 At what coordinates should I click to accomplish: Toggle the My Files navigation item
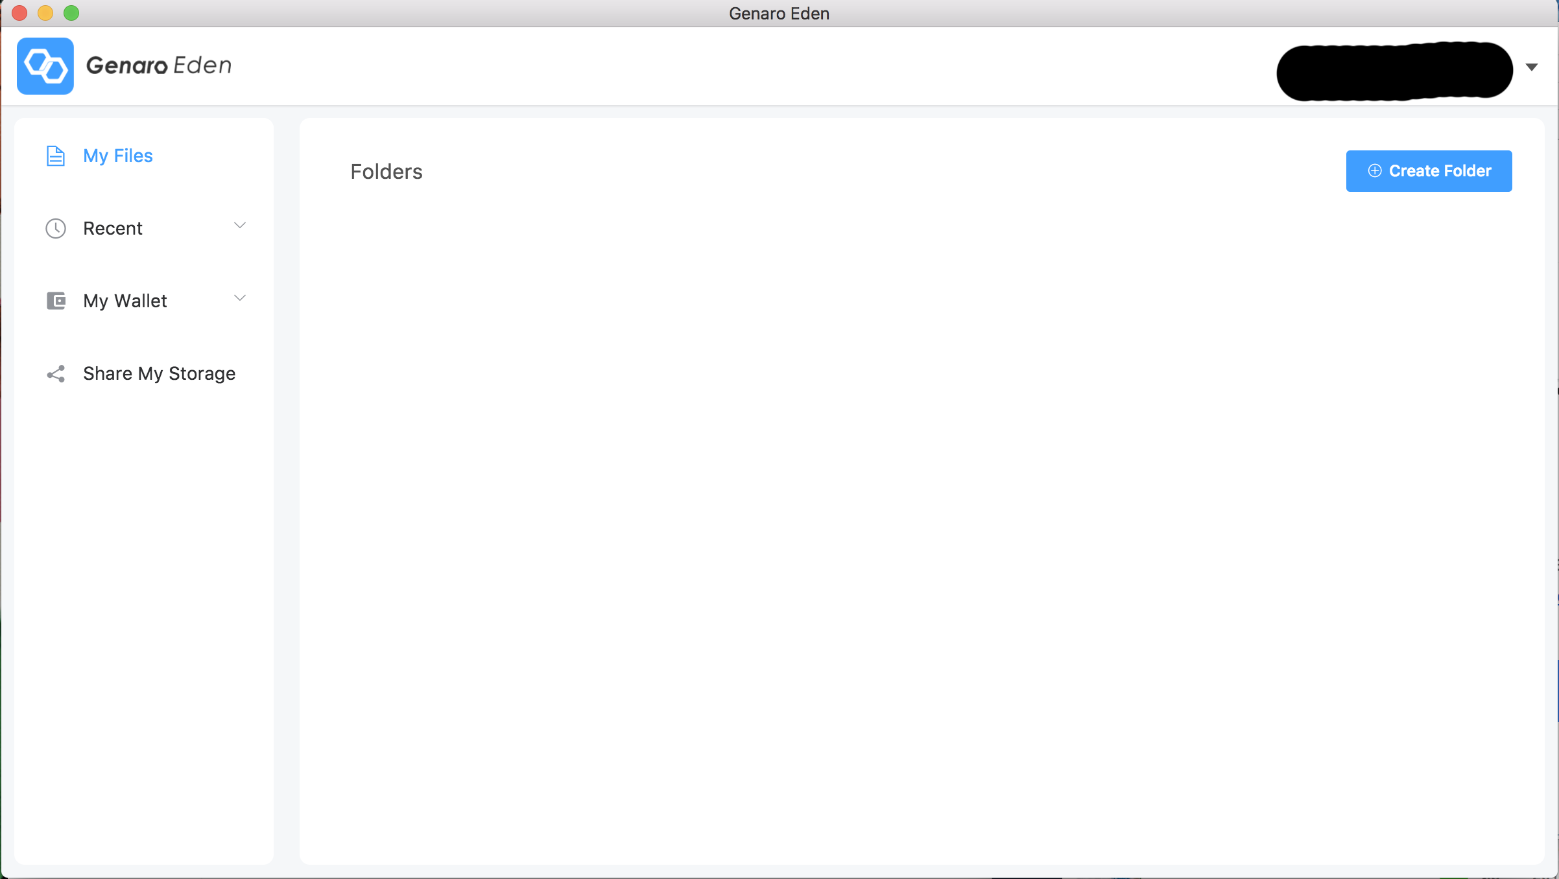[118, 155]
